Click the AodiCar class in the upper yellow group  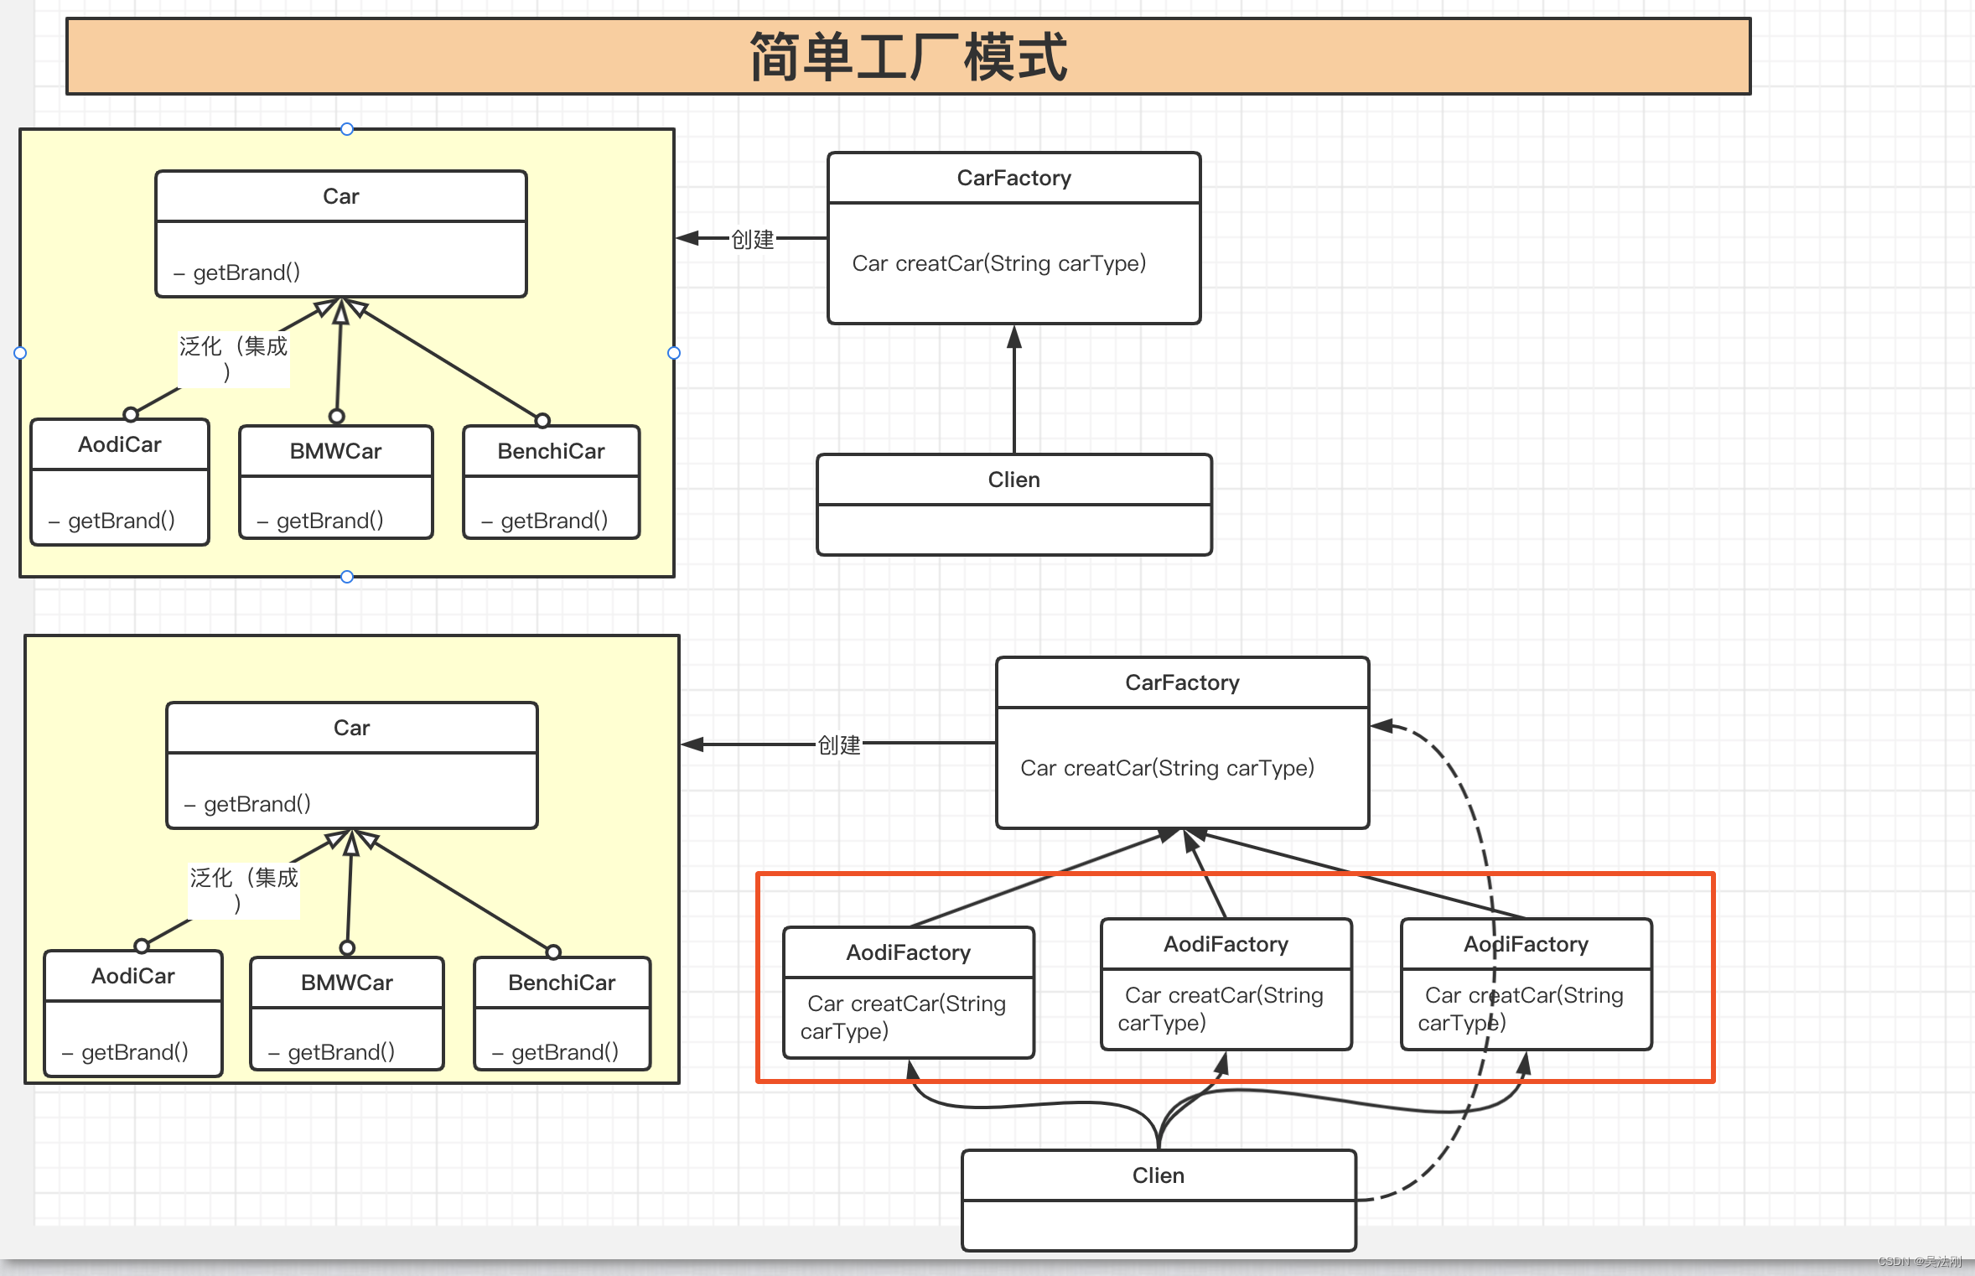pyautogui.click(x=118, y=482)
